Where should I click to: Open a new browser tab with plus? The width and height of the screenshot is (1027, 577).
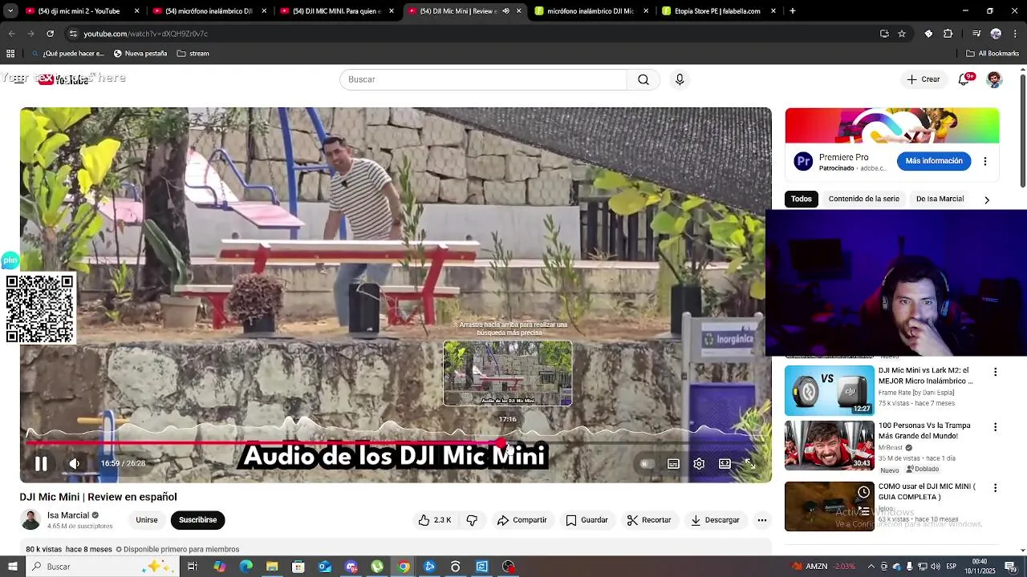tap(793, 11)
